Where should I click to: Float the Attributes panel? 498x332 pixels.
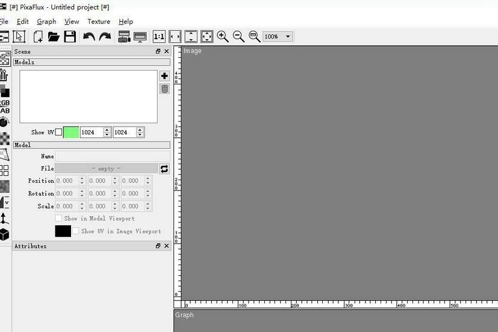158,246
